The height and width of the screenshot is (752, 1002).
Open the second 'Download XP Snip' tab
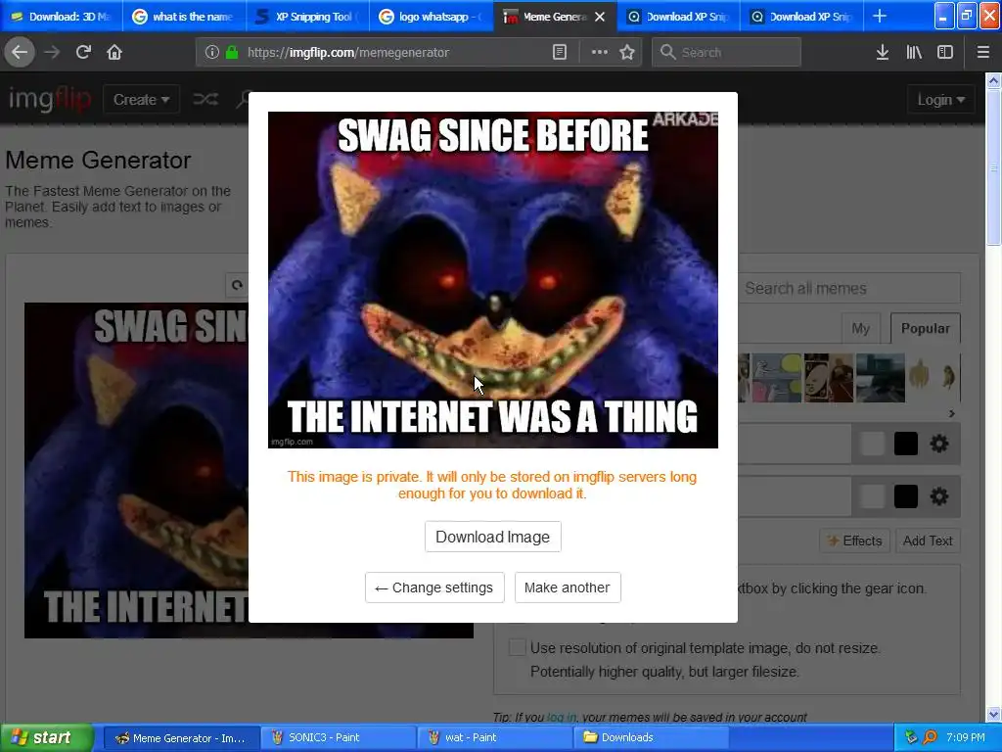pos(802,17)
